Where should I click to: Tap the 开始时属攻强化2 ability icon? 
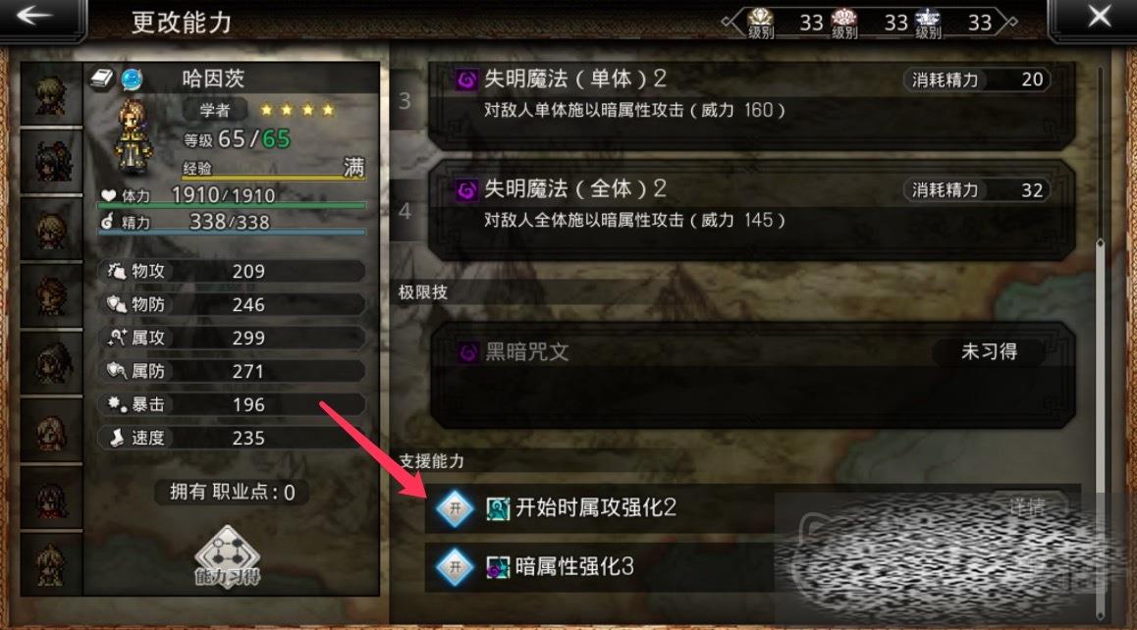(x=498, y=508)
